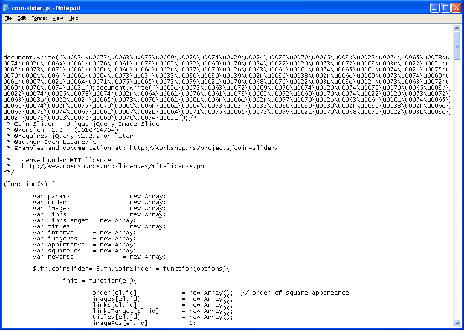
Task: Minimize the Notepad window
Action: click(x=434, y=8)
